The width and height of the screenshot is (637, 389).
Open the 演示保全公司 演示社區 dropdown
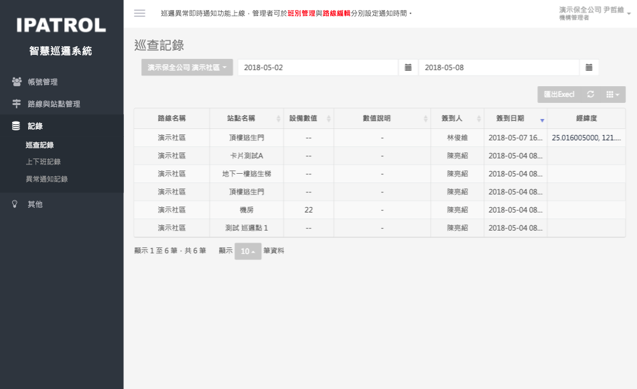click(187, 68)
